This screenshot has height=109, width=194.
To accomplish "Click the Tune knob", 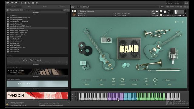I will click(165, 12).
